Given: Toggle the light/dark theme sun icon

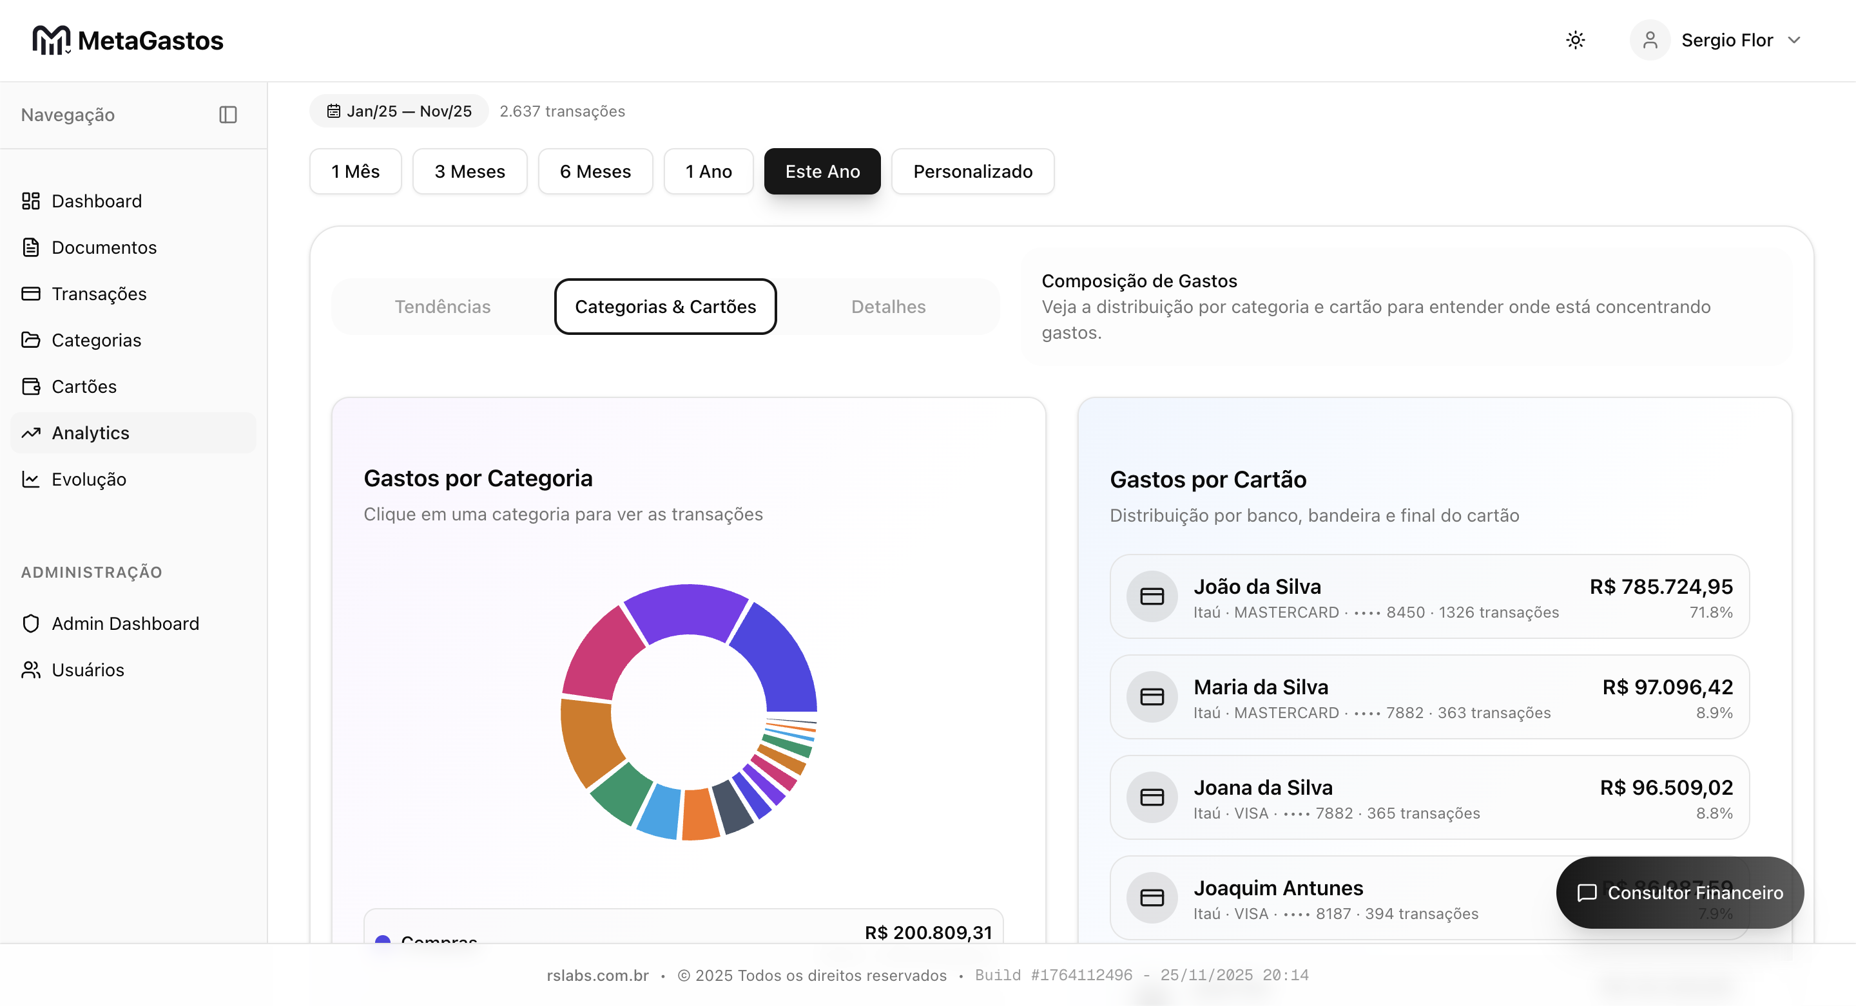Looking at the screenshot, I should tap(1575, 41).
